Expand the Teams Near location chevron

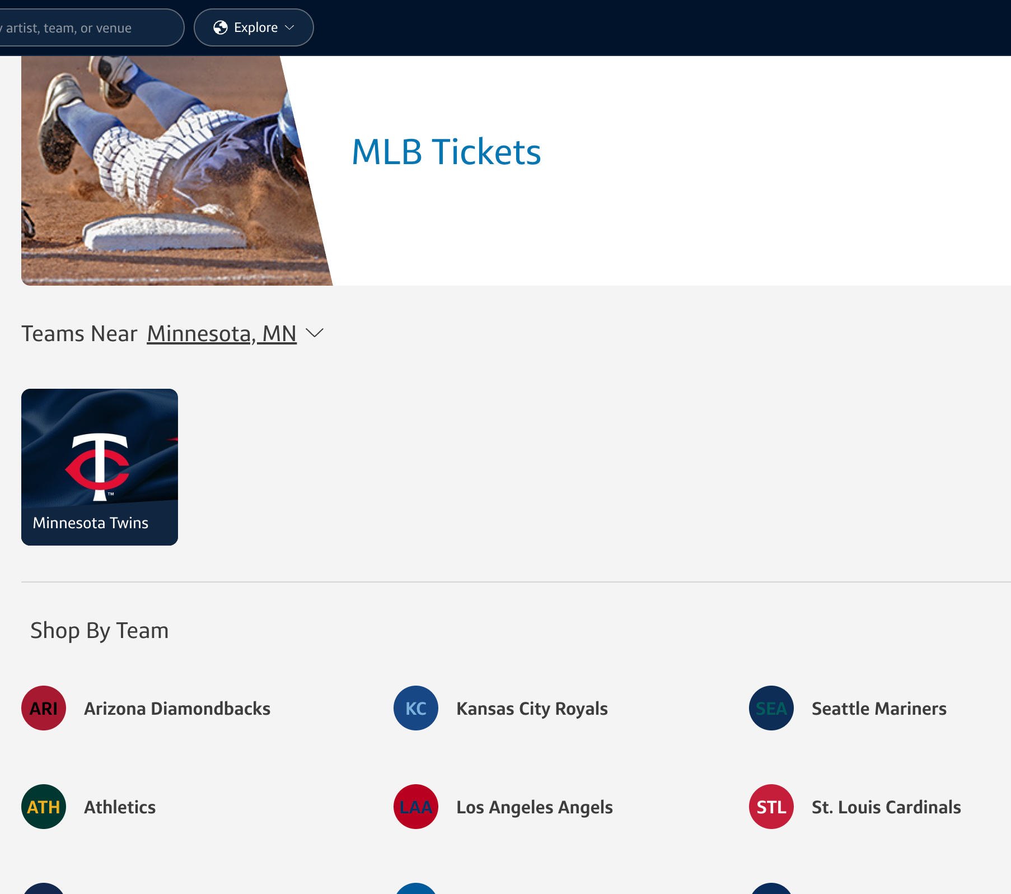(315, 333)
